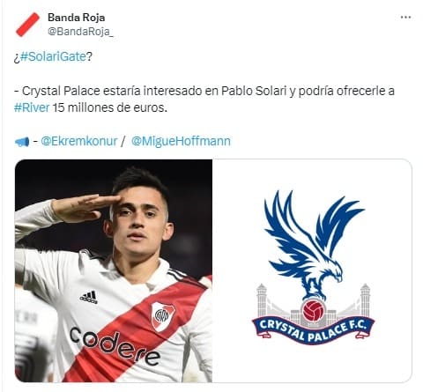The width and height of the screenshot is (423, 392).
Task: Open the tweet's three-dot more options menu
Action: [x=405, y=18]
